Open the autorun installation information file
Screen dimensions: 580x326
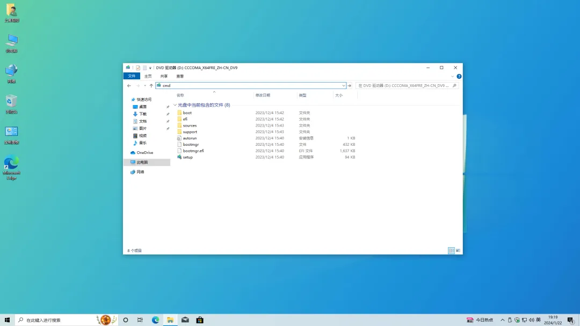pos(189,138)
